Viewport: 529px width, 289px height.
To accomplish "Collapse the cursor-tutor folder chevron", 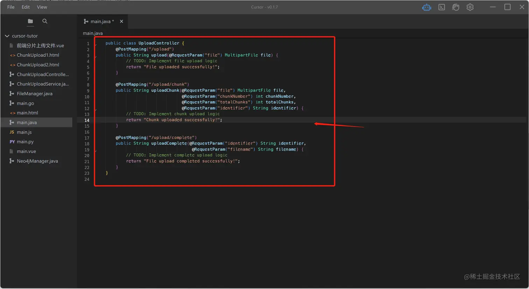I will coord(7,36).
